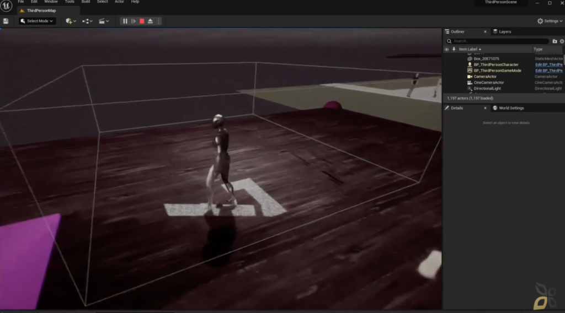Click the Box_20E71075 static mesh icon

pyautogui.click(x=470, y=58)
